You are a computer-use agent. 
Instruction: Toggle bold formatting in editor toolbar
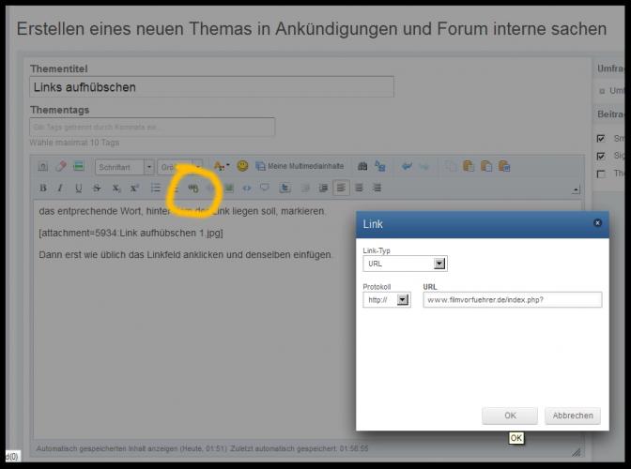point(43,189)
